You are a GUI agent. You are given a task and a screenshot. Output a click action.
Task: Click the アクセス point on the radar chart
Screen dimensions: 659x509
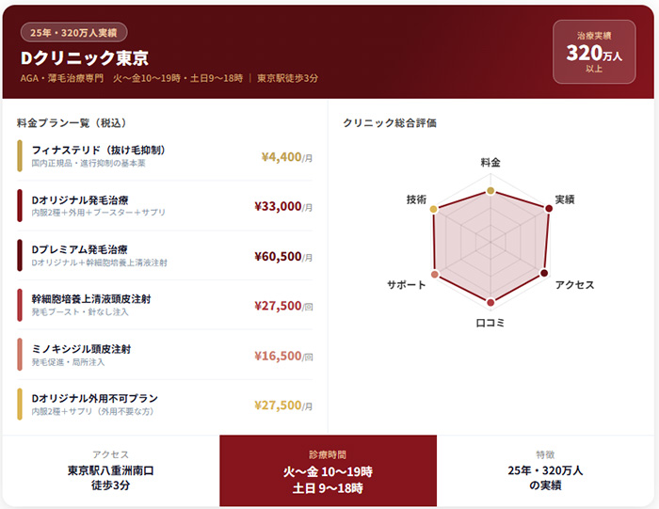pos(544,274)
